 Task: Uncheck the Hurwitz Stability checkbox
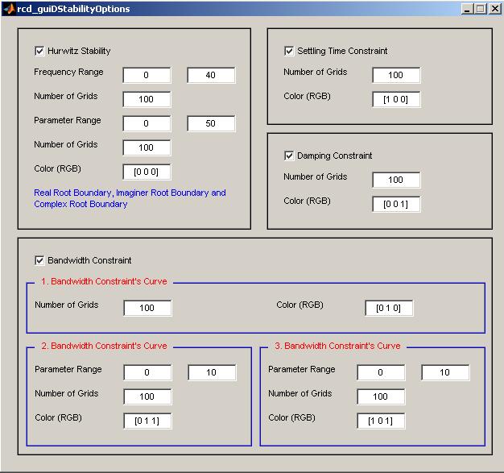(39, 51)
